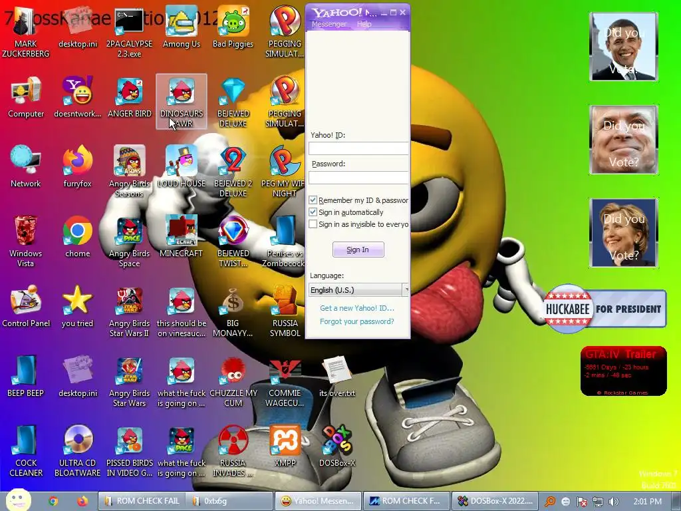Image resolution: width=681 pixels, height=511 pixels.
Task: Follow the 'Get a new Yahoo! ID...' link
Action: pos(357,308)
